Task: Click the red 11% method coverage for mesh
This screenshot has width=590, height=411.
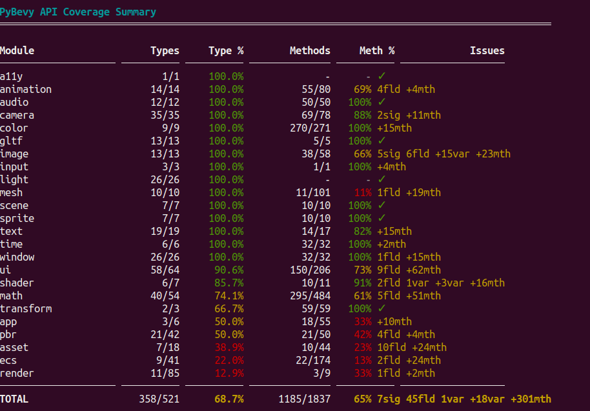Action: point(363,193)
